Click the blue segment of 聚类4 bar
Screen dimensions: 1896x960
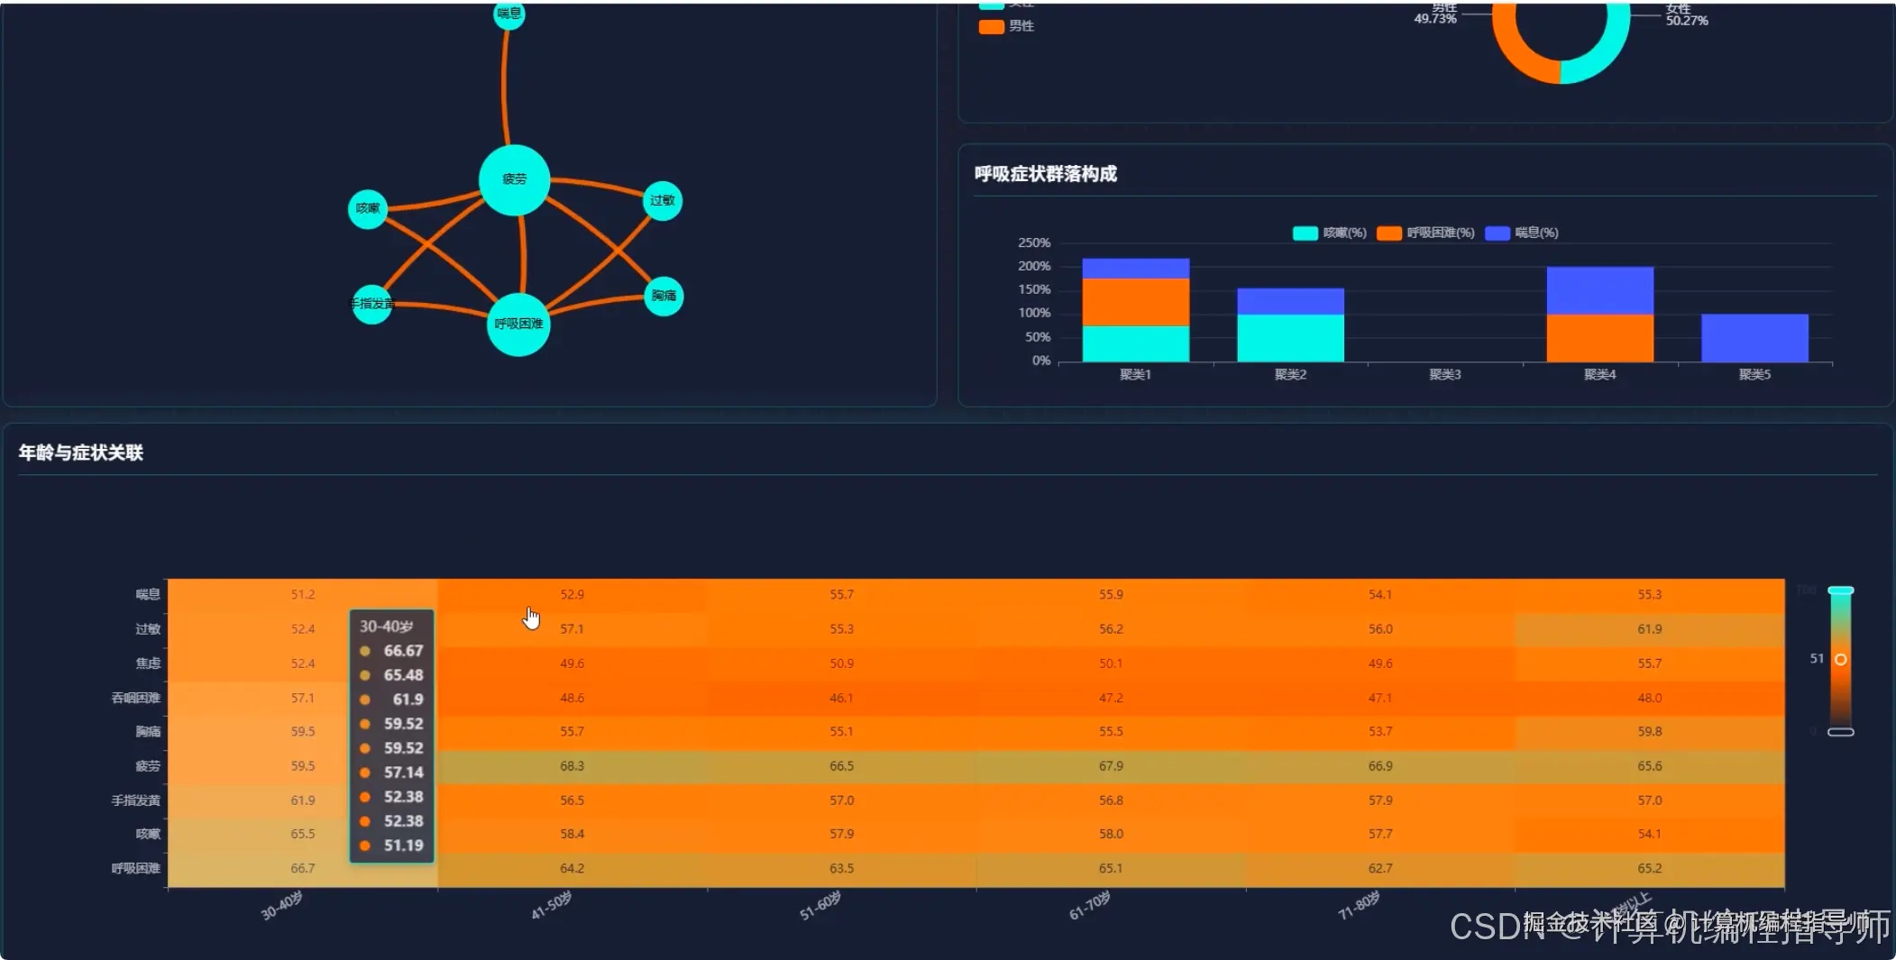click(x=1599, y=290)
